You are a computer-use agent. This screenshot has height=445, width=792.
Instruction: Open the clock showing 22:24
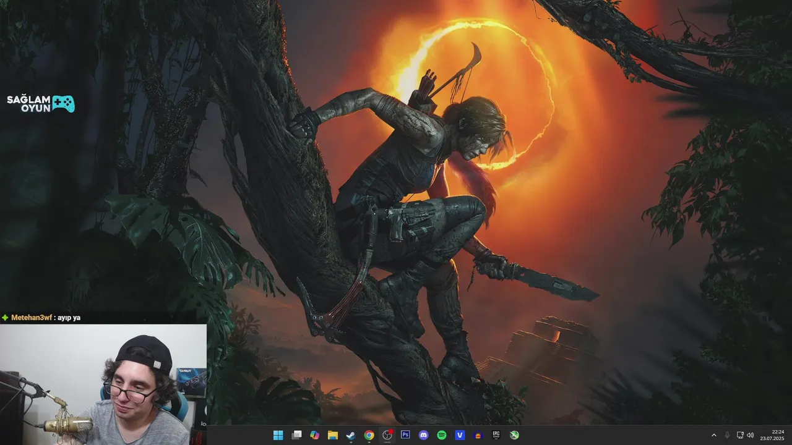coord(773,435)
